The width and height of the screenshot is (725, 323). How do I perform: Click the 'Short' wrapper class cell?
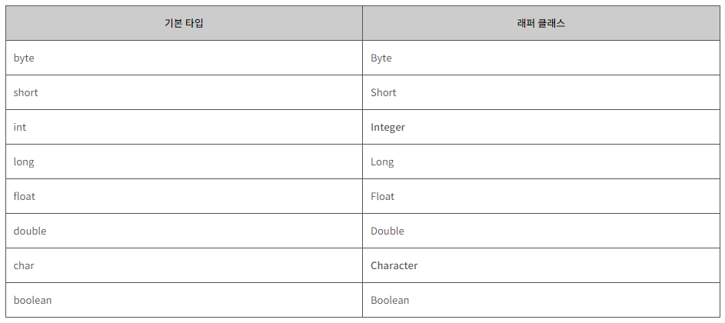[541, 92]
